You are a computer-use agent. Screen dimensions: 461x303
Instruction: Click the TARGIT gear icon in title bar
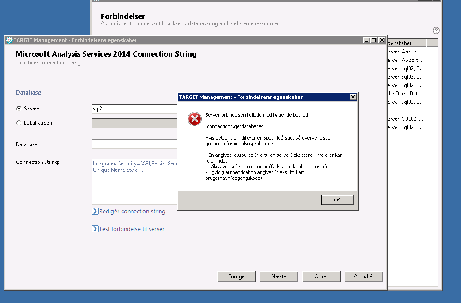(9, 40)
